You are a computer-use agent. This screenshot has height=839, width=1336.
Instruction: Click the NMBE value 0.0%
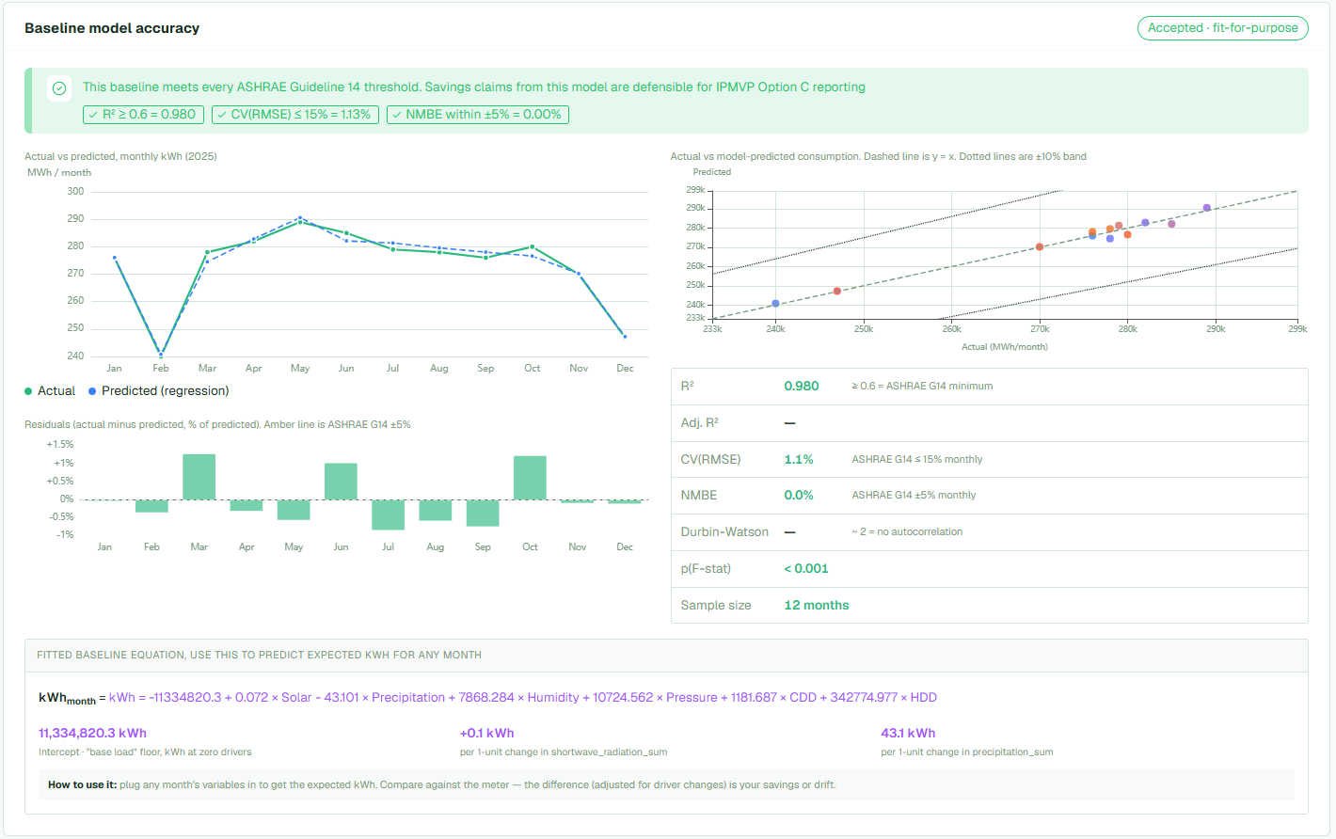point(799,496)
